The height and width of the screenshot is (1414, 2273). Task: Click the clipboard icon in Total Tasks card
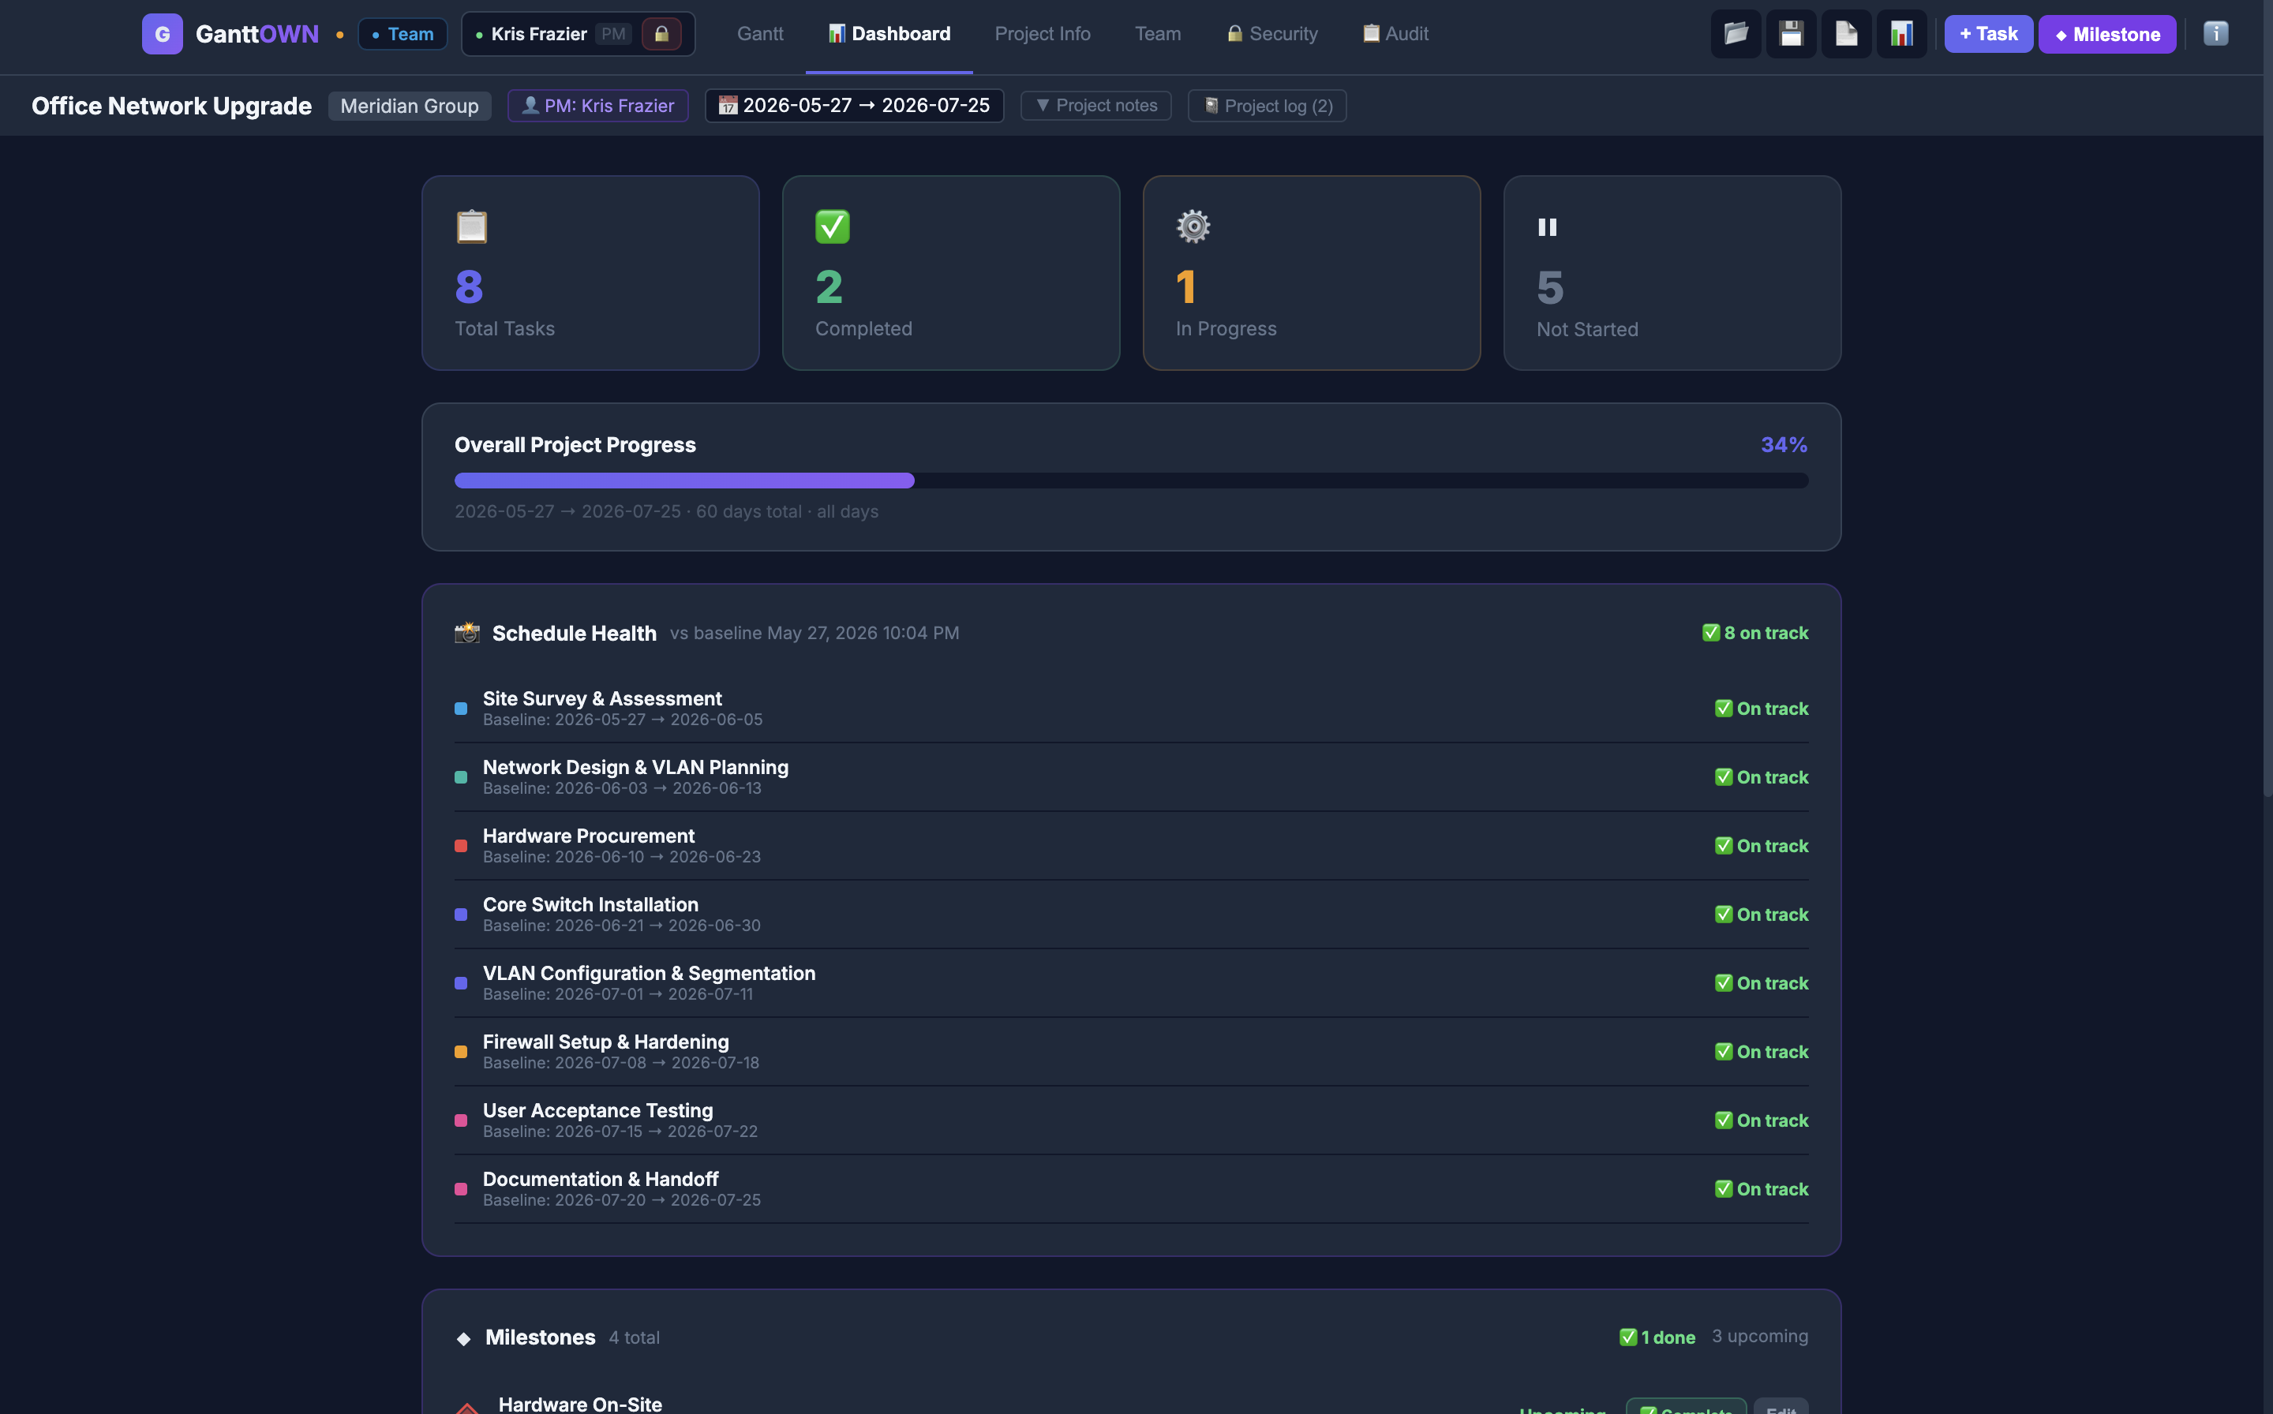coord(471,226)
